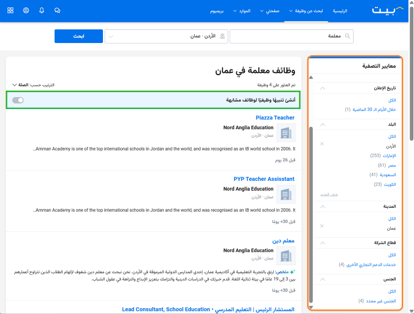
Task: Click the Bayt logo
Action: 388,10
